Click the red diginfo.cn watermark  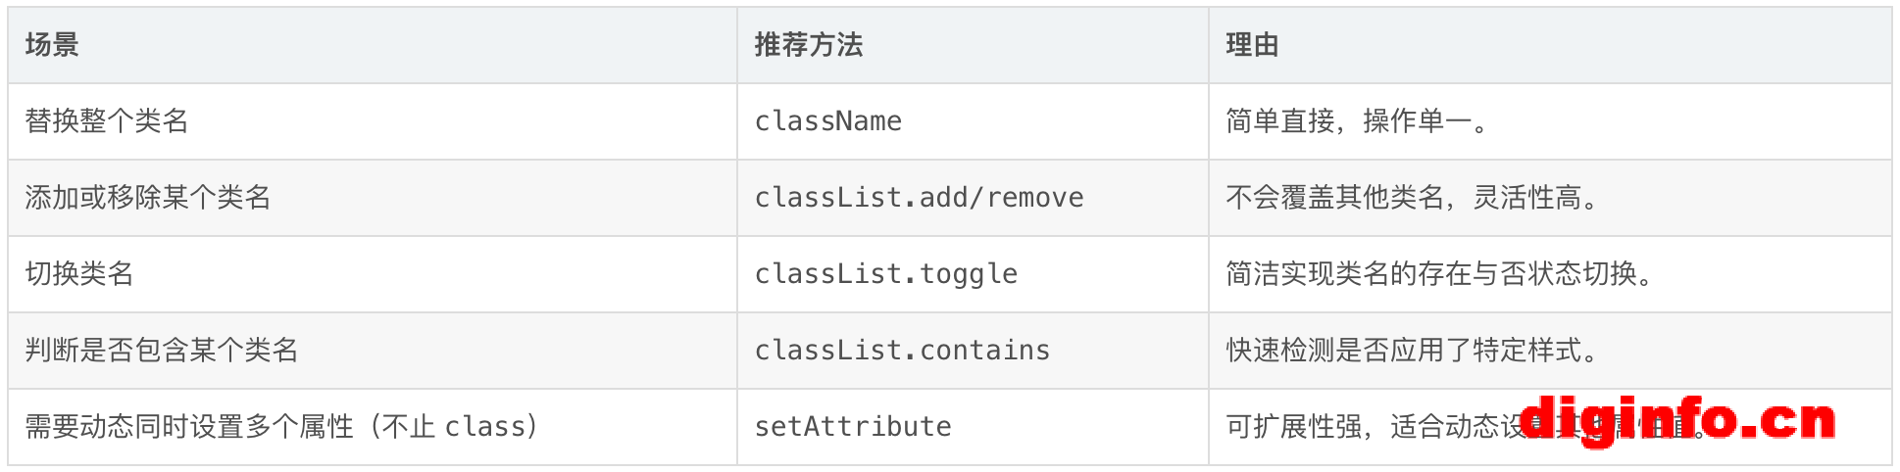1677,419
